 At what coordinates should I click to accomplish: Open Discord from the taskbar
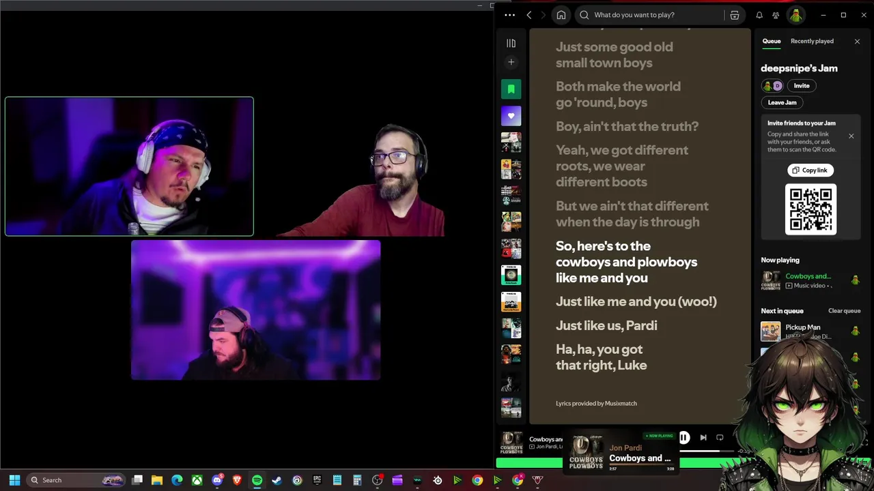click(x=217, y=480)
